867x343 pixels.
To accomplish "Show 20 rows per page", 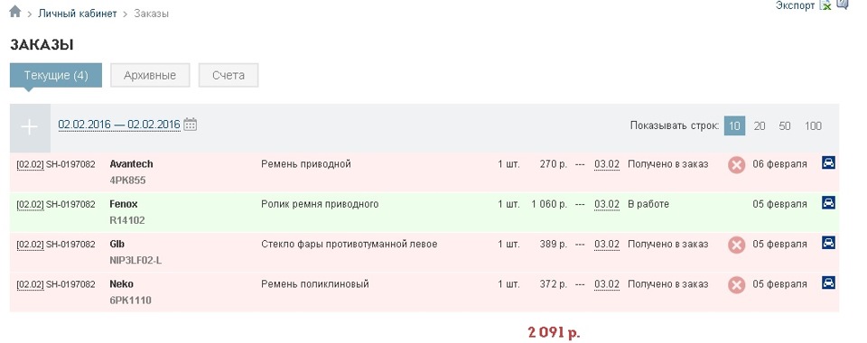I will (760, 126).
